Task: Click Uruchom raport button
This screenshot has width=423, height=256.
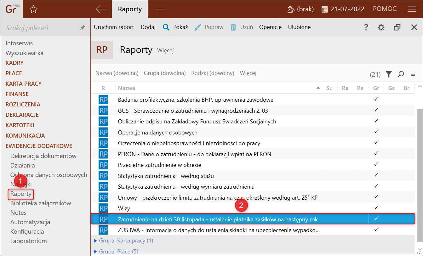Action: (x=114, y=27)
